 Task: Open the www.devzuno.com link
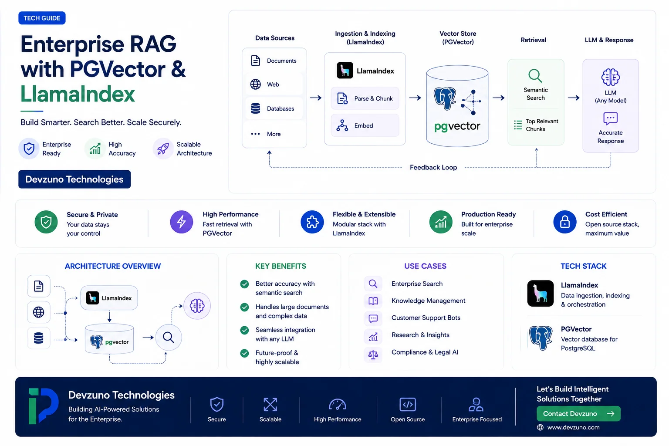(x=573, y=427)
